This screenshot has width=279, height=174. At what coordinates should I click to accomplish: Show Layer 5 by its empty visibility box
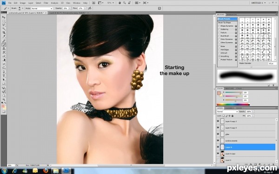pyautogui.click(x=218, y=160)
